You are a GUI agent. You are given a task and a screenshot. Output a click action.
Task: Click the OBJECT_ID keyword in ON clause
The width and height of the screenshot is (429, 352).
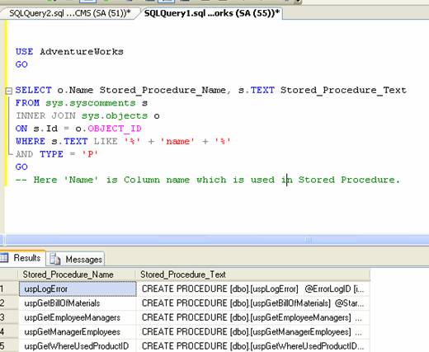coord(115,129)
